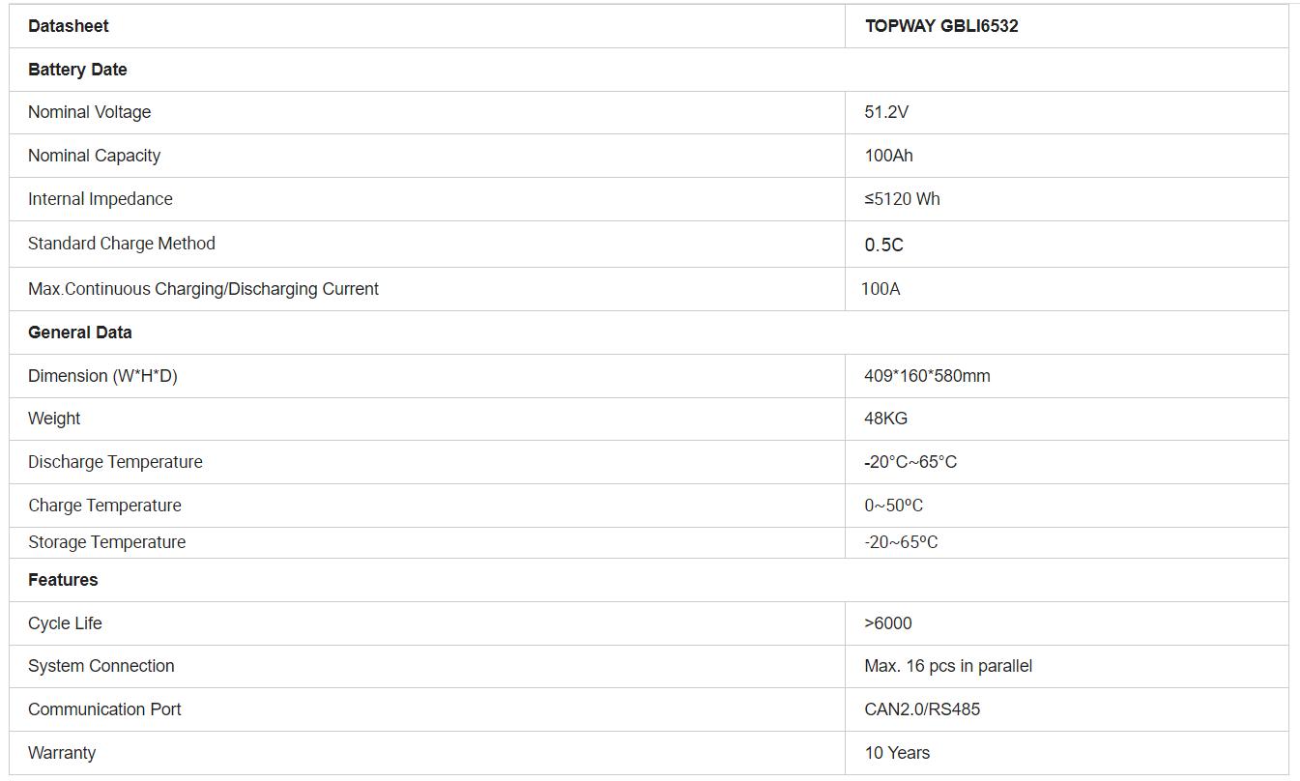Click the Datasheet header cell
The height and width of the screenshot is (781, 1300).
point(68,26)
